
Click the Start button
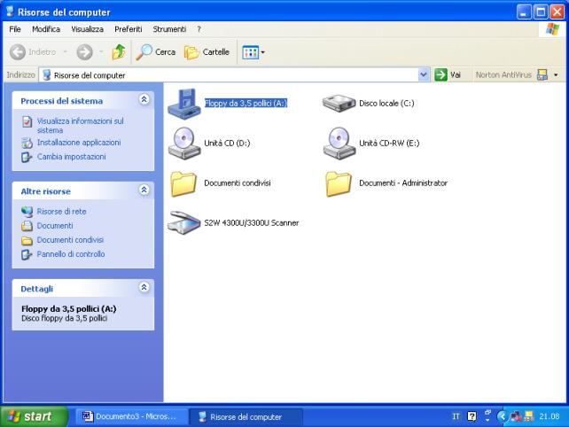[x=34, y=416]
